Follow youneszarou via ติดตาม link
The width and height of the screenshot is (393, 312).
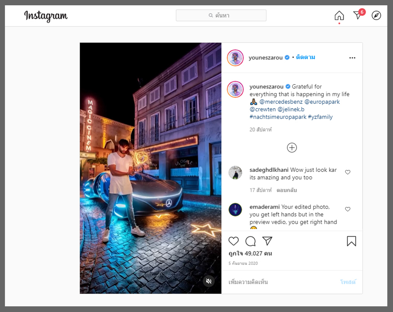306,57
